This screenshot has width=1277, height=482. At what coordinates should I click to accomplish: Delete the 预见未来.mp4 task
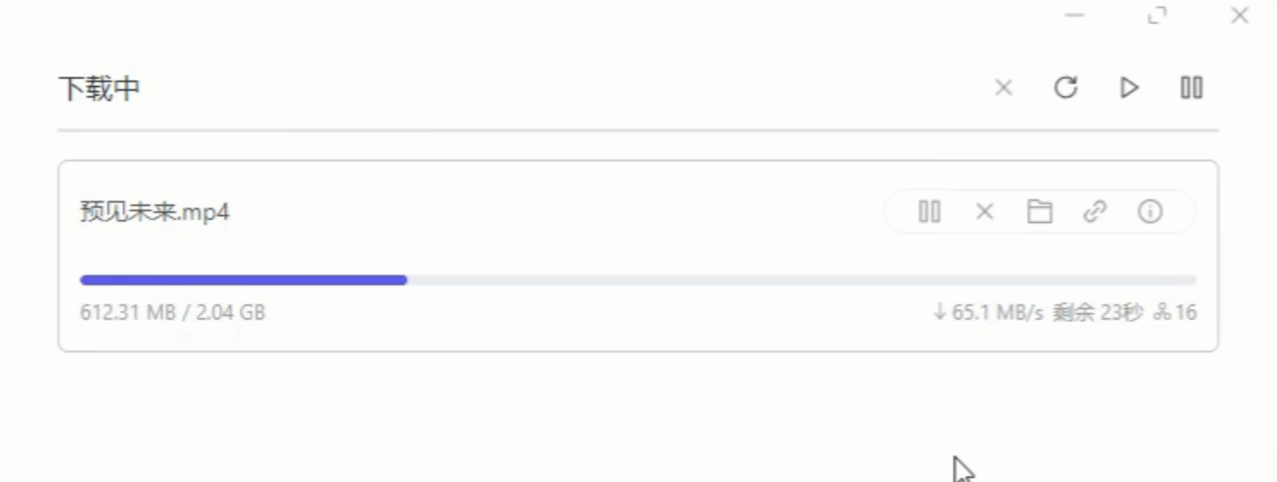984,212
